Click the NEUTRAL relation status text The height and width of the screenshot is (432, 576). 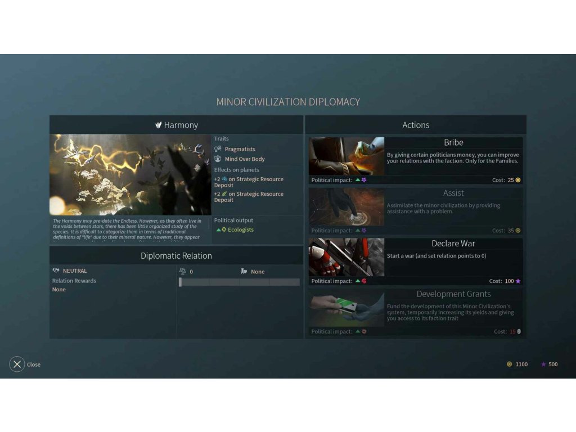pos(75,271)
